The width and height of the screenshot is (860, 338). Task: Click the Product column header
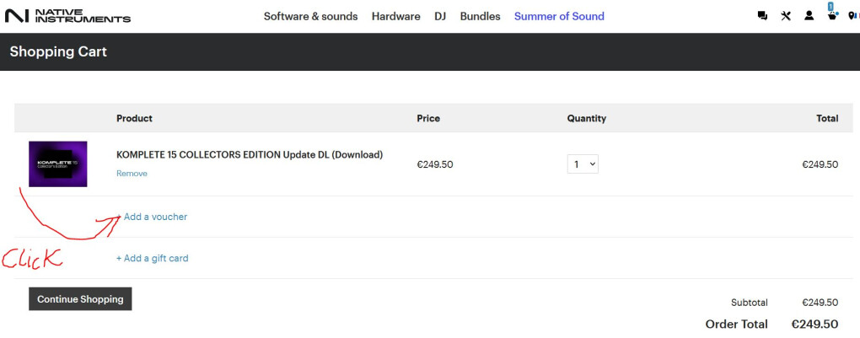[134, 119]
